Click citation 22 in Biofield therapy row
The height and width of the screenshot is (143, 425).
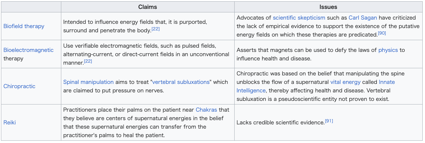coord(155,29)
